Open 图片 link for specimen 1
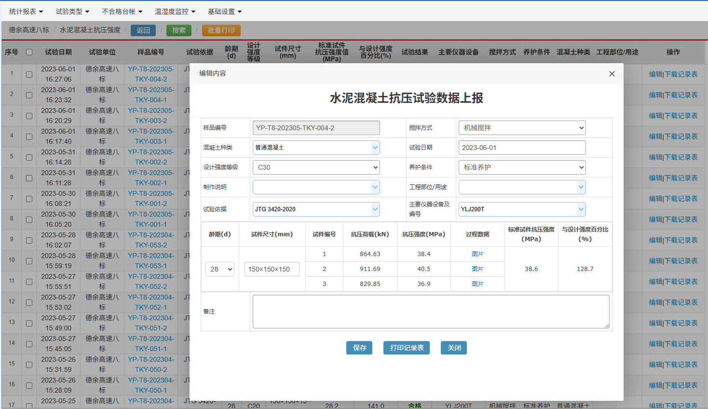Screen dimensions: 708x409 pyautogui.click(x=477, y=254)
